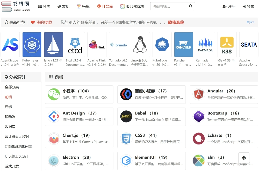Viewport: 259px width, 171px height.
Task: Switch to the 我的收藏 tab
Action: pyautogui.click(x=41, y=22)
